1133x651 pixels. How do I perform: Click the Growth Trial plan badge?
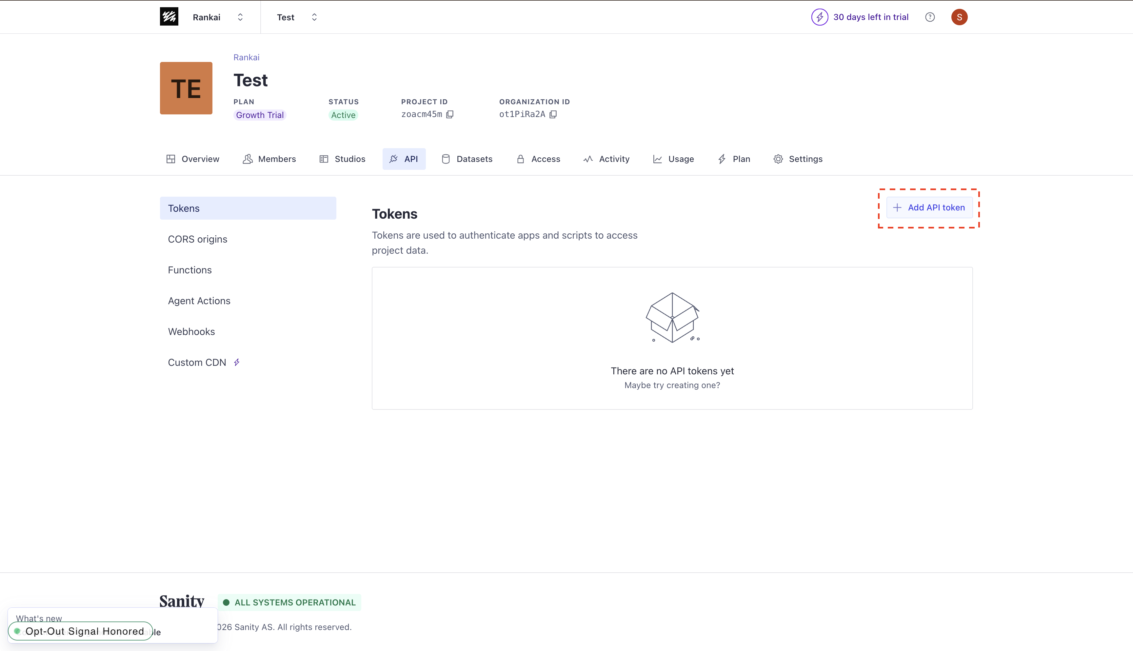pyautogui.click(x=259, y=115)
